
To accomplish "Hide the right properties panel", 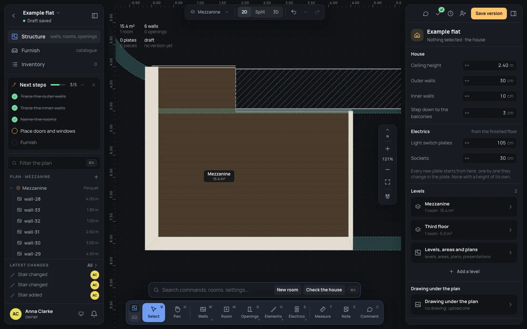I will (513, 14).
